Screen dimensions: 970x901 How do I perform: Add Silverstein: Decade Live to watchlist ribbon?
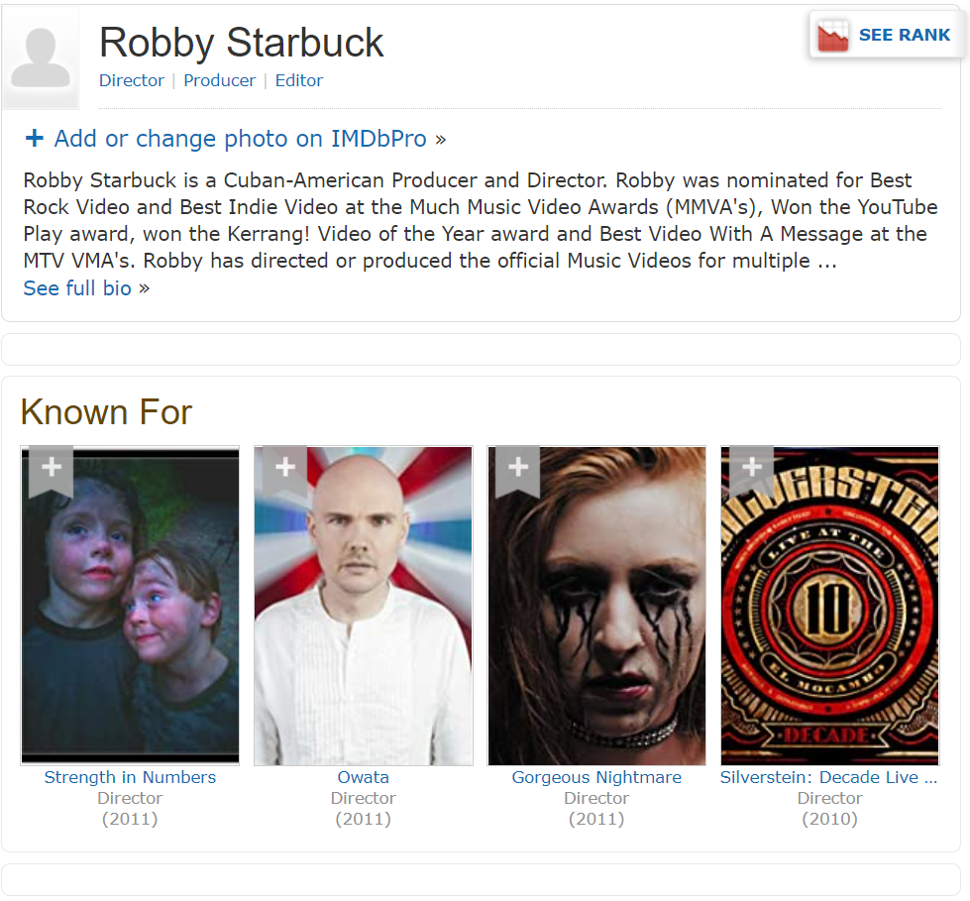[x=752, y=470]
